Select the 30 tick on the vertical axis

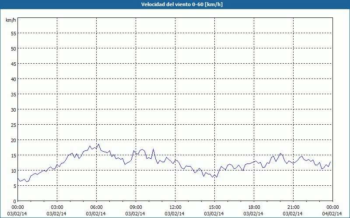point(13,109)
